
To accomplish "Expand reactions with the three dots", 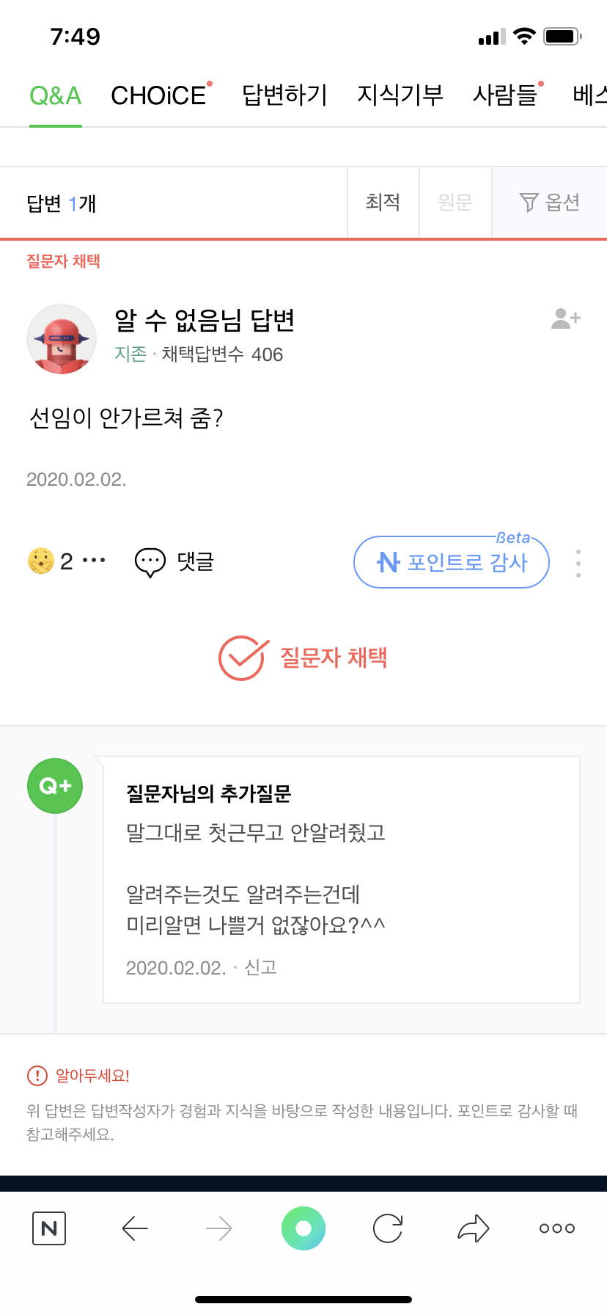I will click(x=94, y=561).
